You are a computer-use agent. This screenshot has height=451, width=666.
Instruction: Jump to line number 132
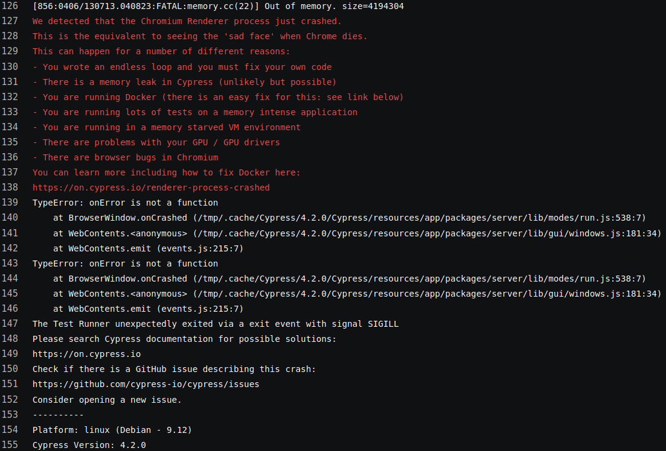(x=10, y=97)
